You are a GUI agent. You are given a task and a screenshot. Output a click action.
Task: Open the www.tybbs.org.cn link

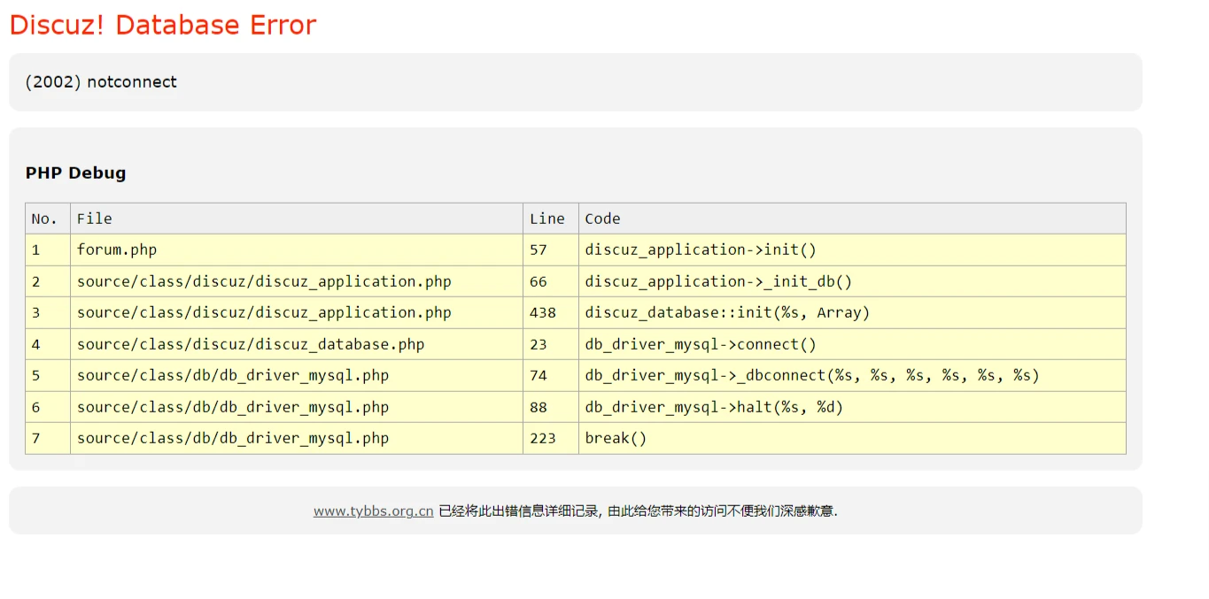373,511
